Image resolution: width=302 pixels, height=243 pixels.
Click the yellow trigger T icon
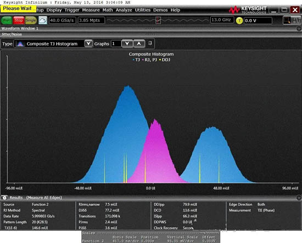tap(239, 21)
